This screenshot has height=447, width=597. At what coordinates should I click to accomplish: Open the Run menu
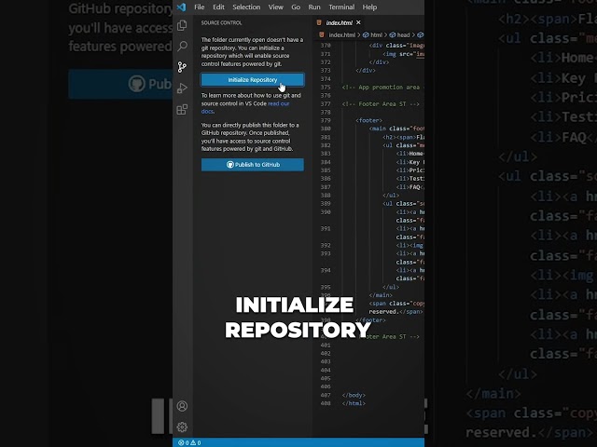coord(314,7)
